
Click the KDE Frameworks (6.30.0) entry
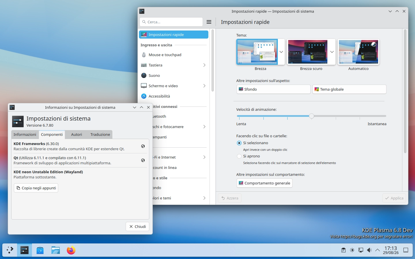click(80, 146)
